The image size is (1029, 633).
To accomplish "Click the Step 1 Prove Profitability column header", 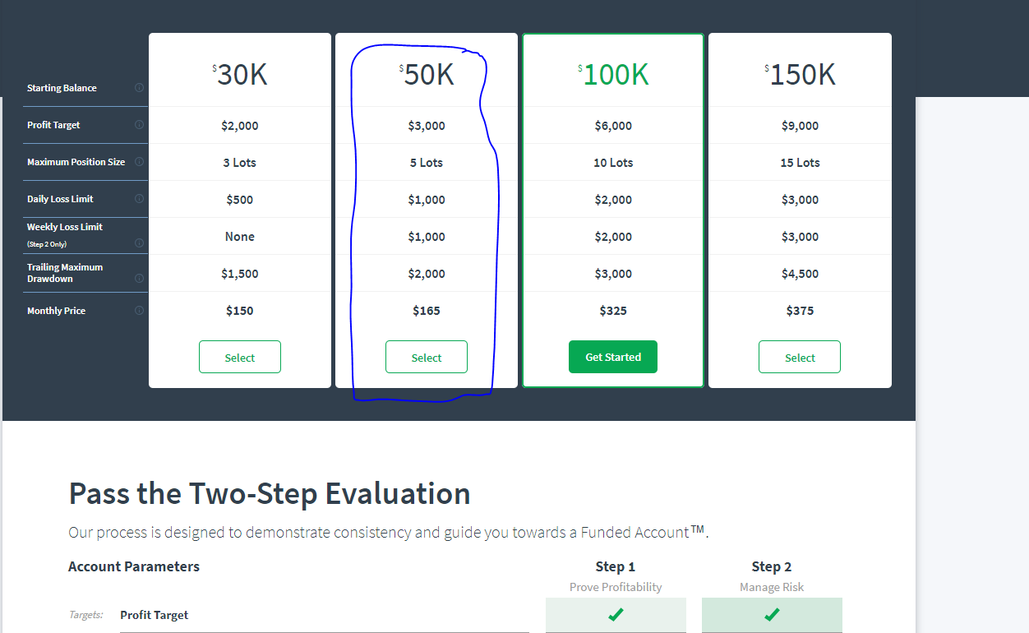I will pyautogui.click(x=616, y=575).
